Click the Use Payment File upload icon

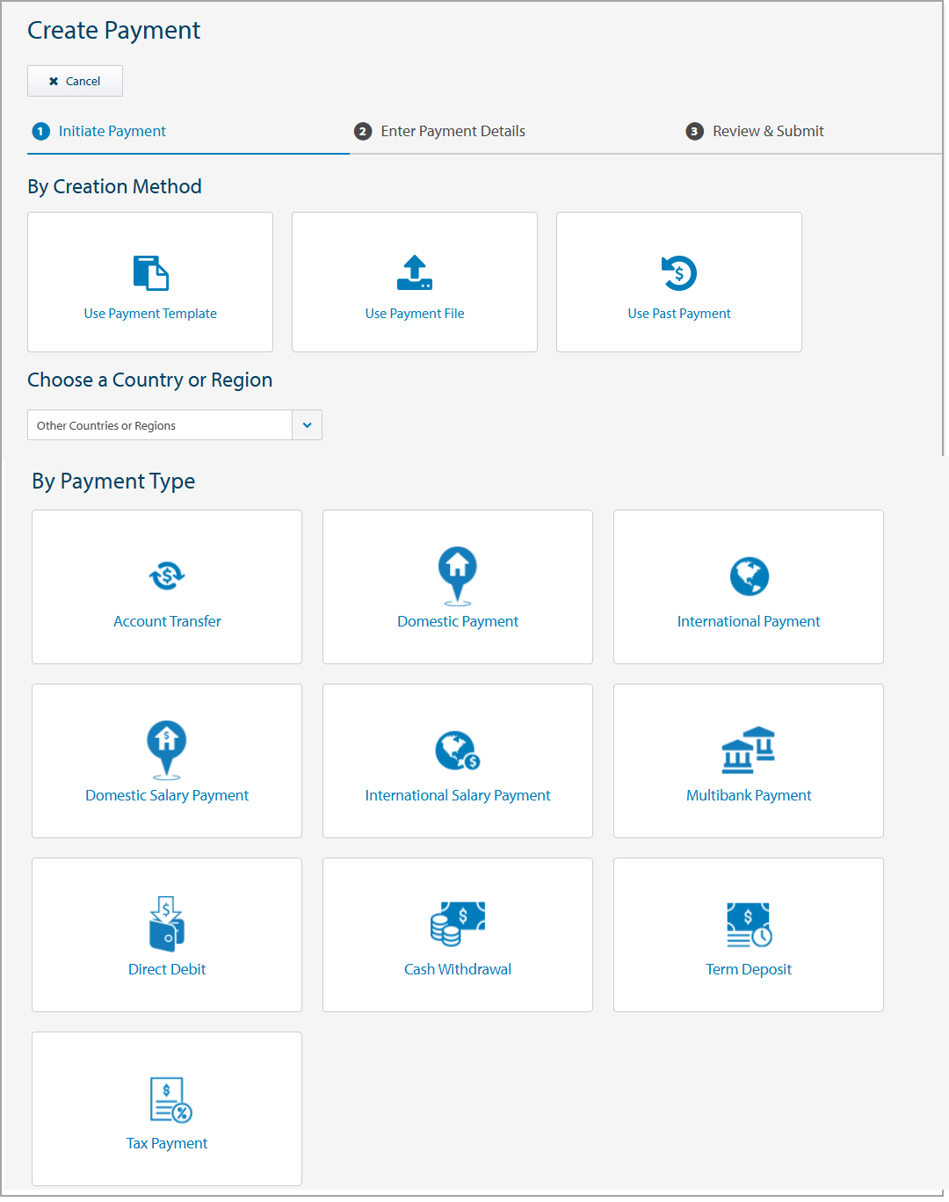[x=414, y=272]
